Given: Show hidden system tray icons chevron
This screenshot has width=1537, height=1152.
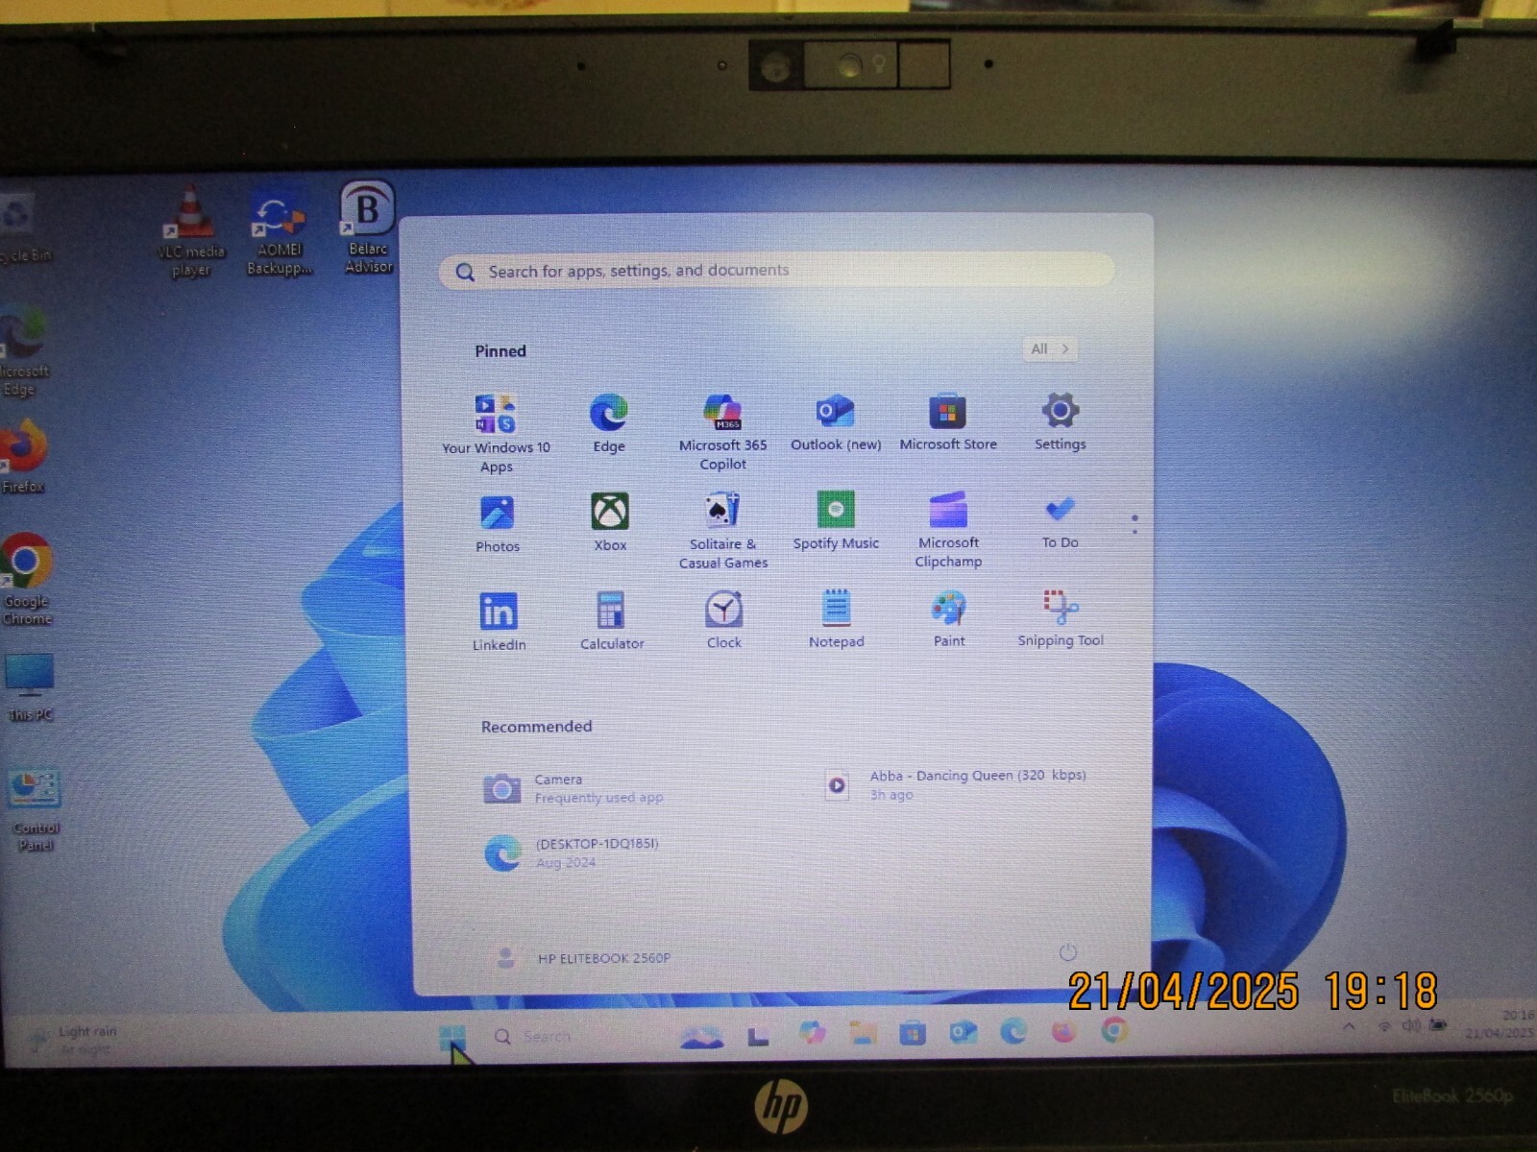Looking at the screenshot, I should pyautogui.click(x=1349, y=1026).
